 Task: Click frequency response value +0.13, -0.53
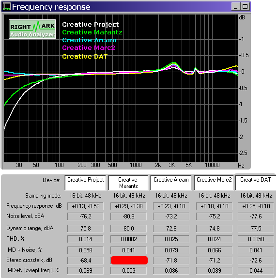(x=85, y=206)
